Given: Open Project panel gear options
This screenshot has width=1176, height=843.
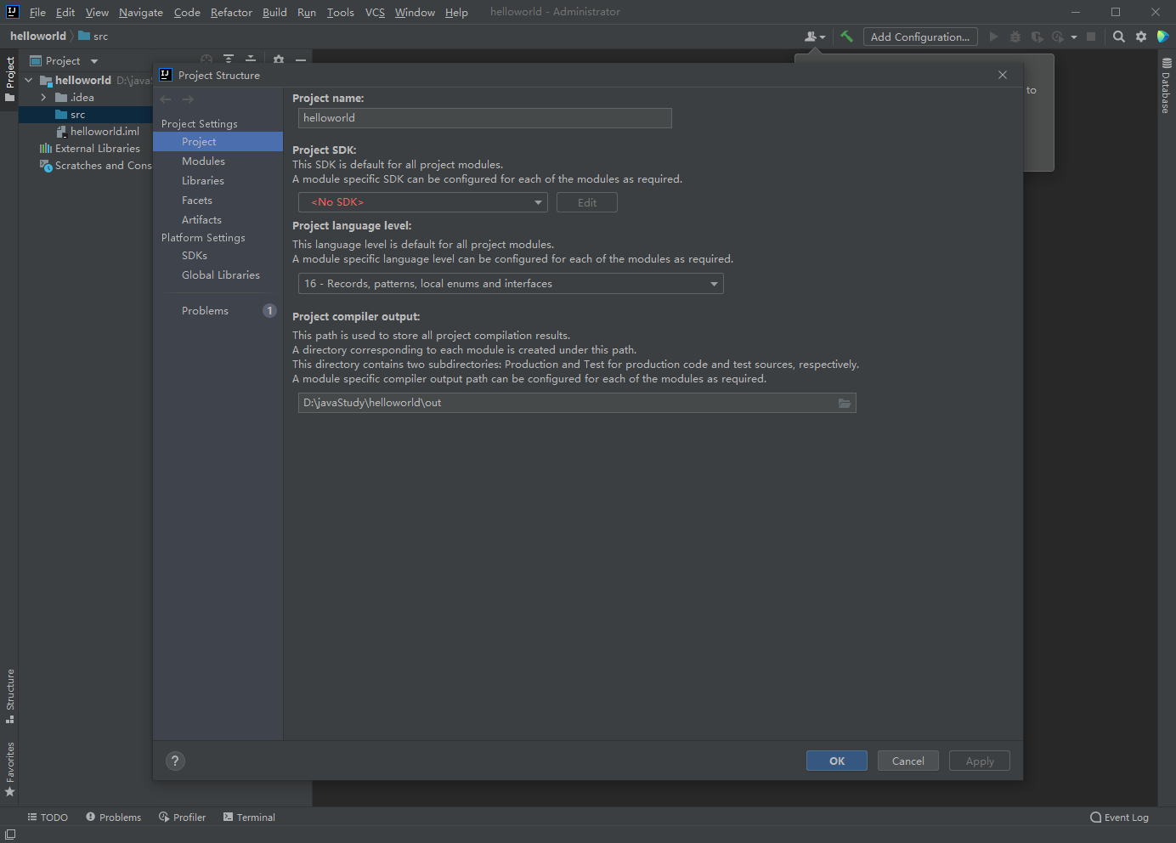Looking at the screenshot, I should click(x=279, y=59).
